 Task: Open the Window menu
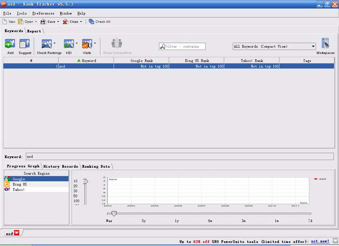[65, 13]
